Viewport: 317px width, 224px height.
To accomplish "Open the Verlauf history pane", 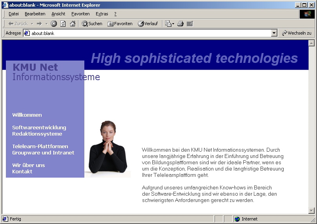I will pos(148,24).
